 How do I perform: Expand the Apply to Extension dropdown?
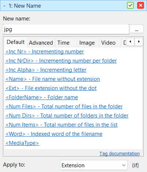94,165
